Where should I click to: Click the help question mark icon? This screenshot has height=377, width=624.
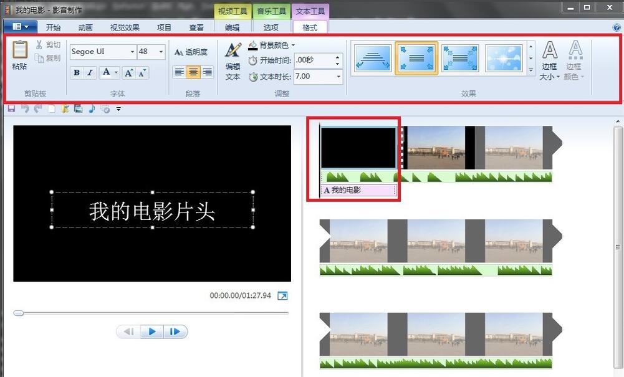pos(617,27)
